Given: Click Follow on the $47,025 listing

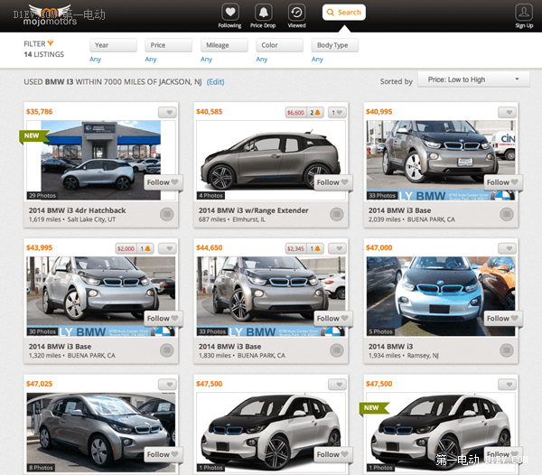Looking at the screenshot, I should pyautogui.click(x=163, y=454).
